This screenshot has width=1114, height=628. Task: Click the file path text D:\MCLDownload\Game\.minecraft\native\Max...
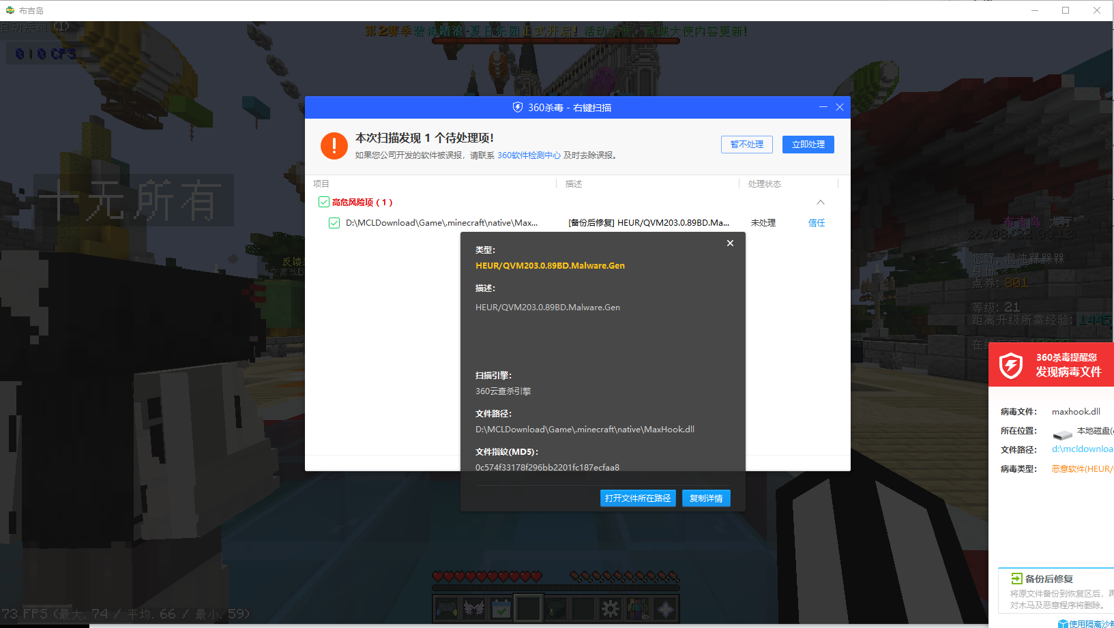click(x=441, y=223)
